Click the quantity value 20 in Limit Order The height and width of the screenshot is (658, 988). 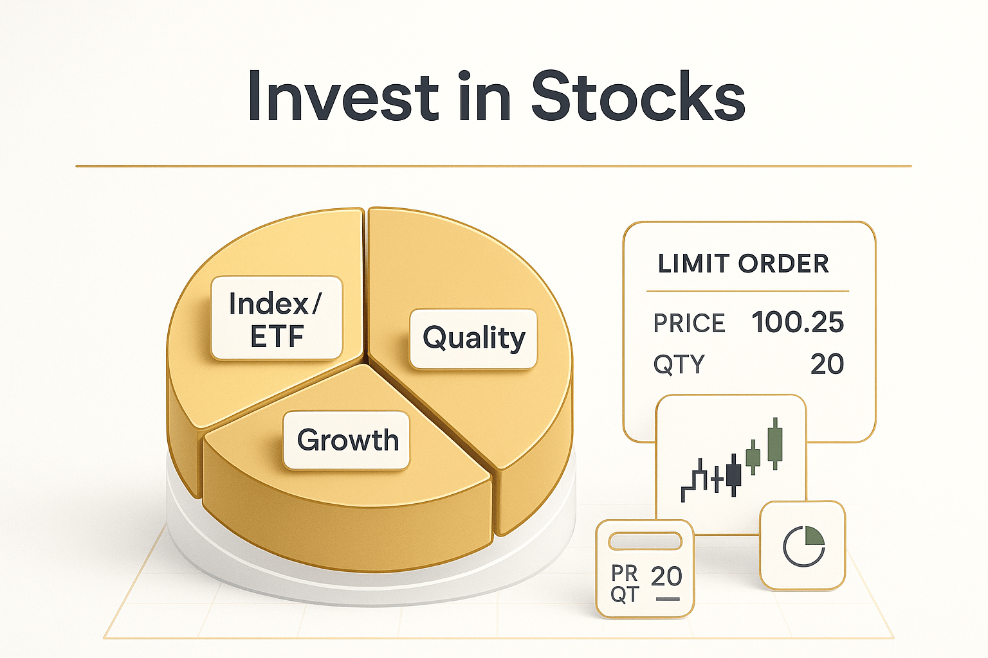827,364
